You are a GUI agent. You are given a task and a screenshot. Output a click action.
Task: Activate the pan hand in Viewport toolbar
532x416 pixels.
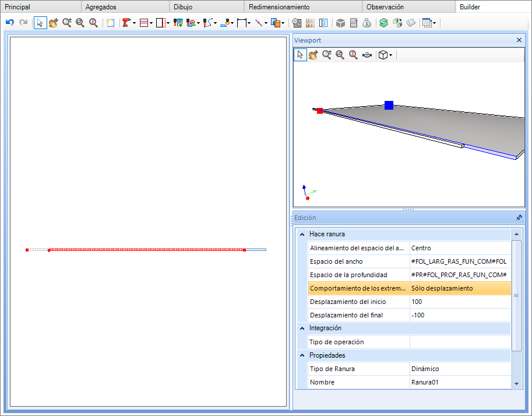313,55
